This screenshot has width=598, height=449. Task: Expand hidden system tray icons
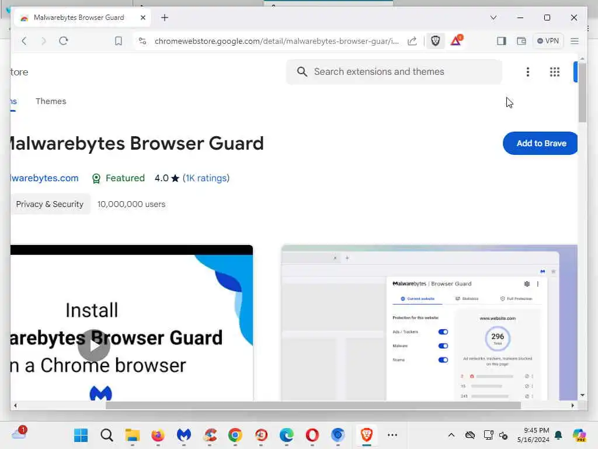[451, 435]
